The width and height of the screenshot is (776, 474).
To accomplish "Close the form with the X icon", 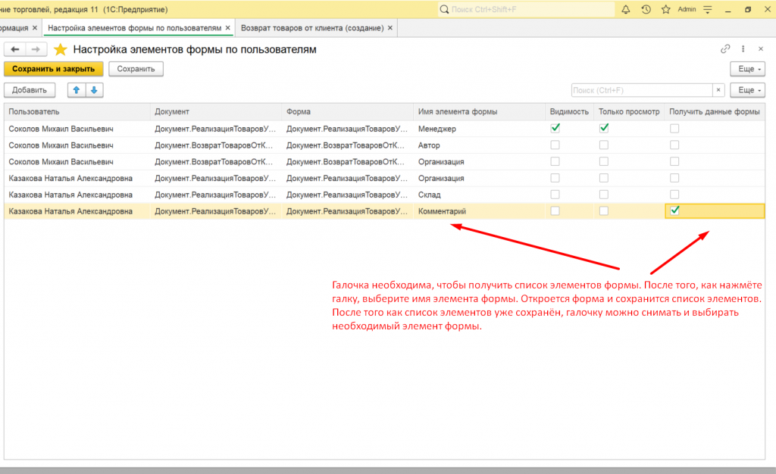I will [761, 48].
